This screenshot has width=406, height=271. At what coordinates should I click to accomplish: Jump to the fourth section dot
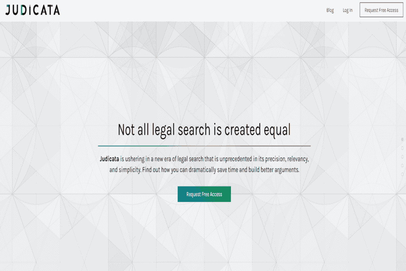(x=402, y=165)
